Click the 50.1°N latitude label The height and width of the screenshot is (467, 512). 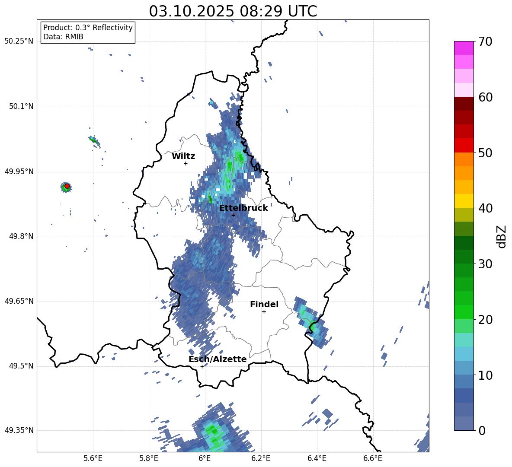click(x=21, y=107)
